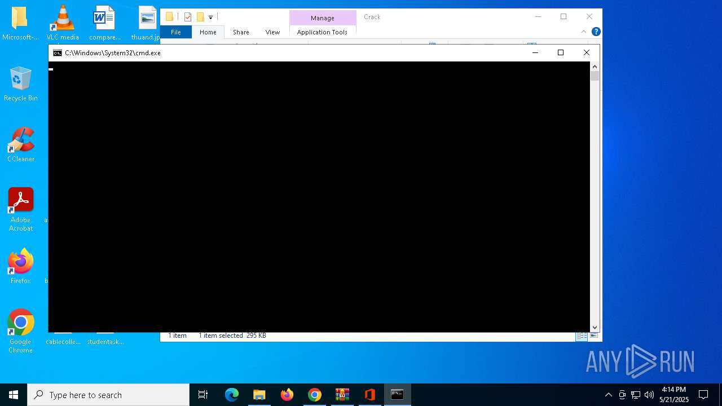Open Customize Quick Access Toolbar dropdown
Viewport: 722px width, 406px height.
pos(210,17)
